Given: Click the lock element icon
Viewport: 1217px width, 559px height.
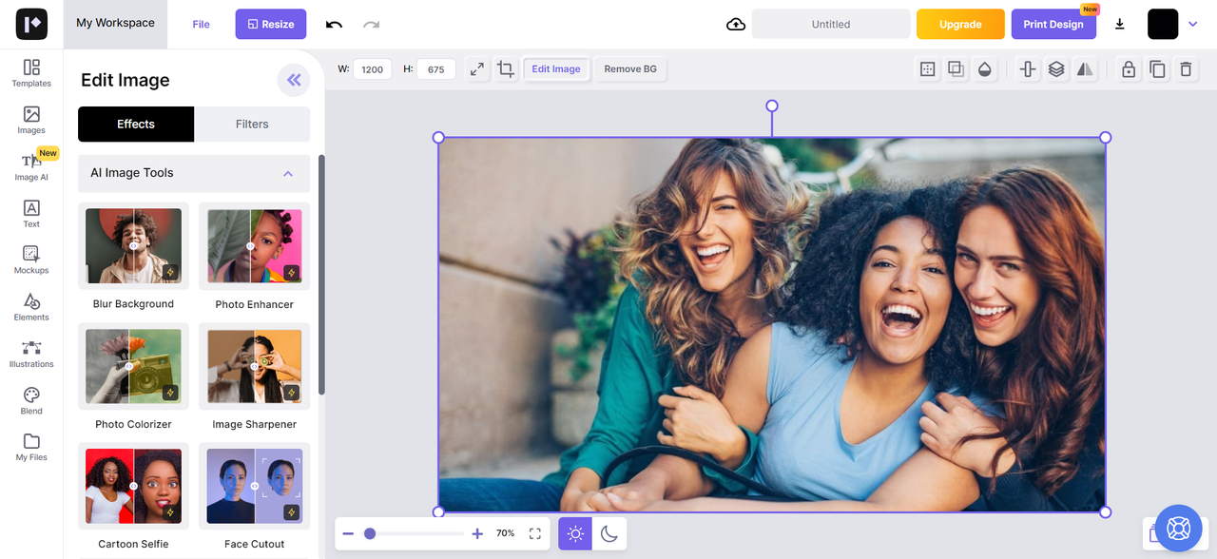Looking at the screenshot, I should click(1129, 69).
